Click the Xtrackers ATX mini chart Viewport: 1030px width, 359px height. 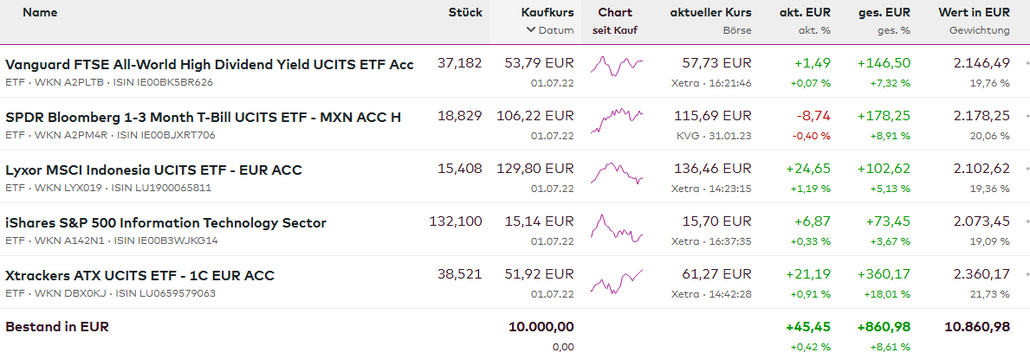(617, 281)
